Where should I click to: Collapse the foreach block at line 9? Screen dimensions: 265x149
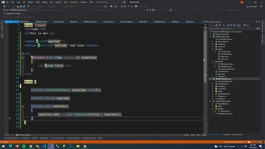click(x=23, y=58)
